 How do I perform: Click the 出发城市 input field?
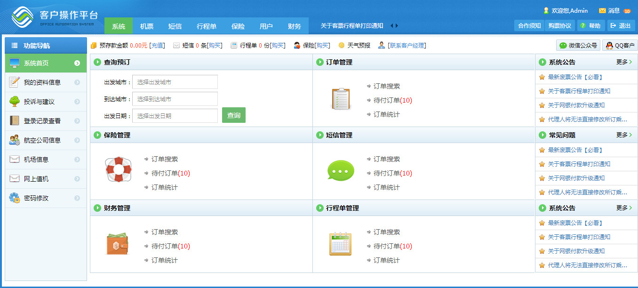pos(175,82)
